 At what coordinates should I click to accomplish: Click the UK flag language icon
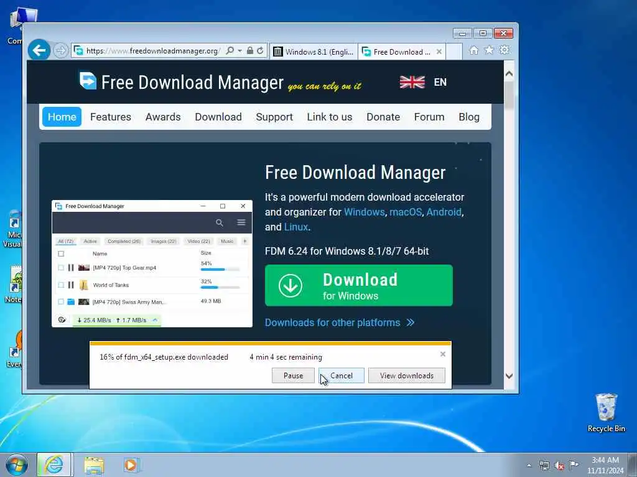(412, 82)
